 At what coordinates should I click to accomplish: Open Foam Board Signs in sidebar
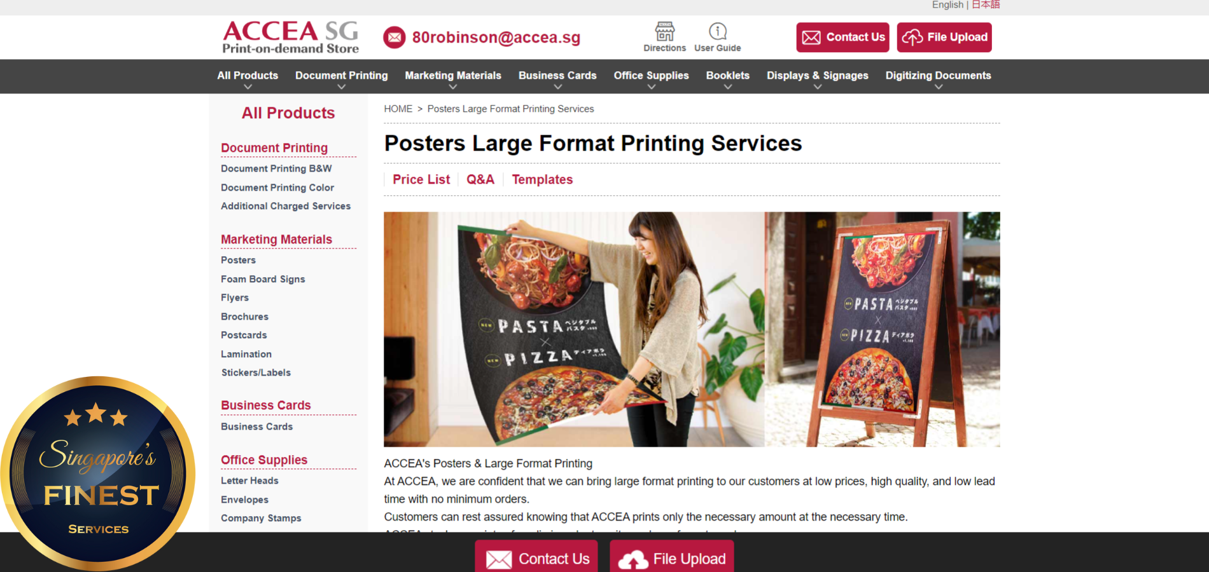coord(263,279)
